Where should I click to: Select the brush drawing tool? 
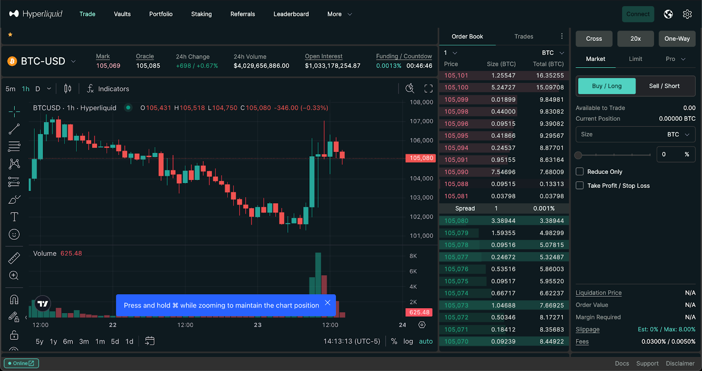point(14,199)
